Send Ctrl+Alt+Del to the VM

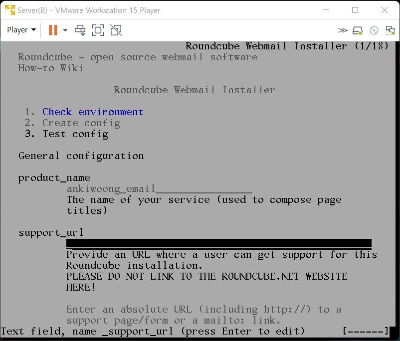point(80,30)
